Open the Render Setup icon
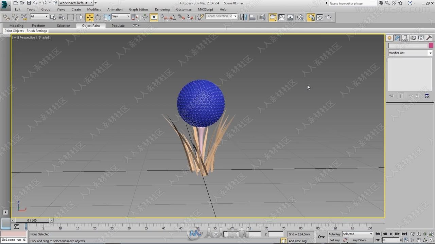 point(311,17)
